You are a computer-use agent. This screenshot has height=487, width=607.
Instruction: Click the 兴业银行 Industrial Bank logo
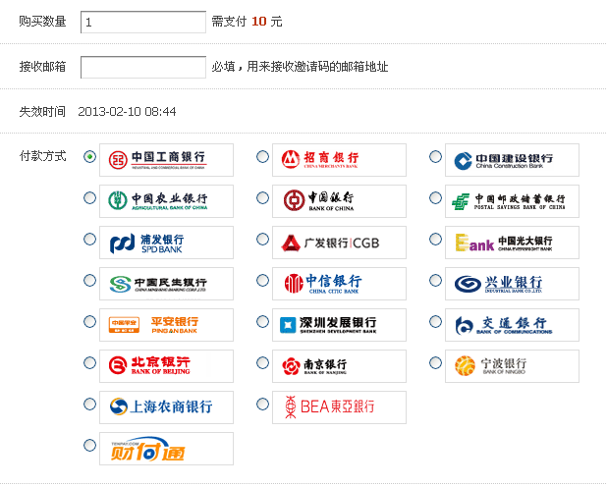click(x=512, y=284)
